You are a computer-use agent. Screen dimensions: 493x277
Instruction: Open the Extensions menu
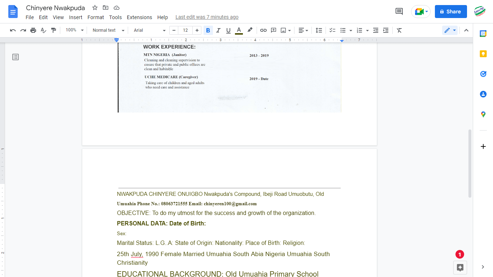tap(139, 17)
